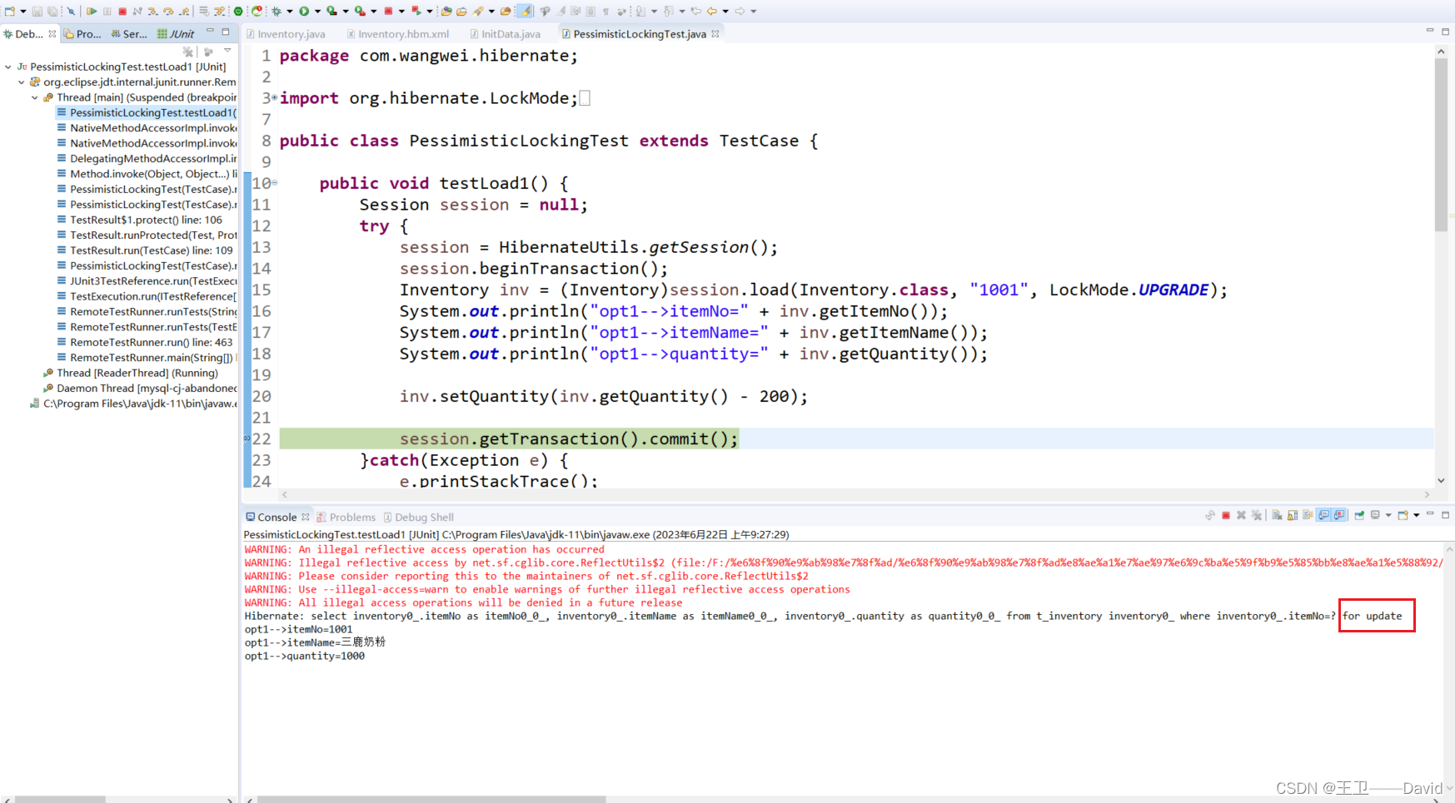Select the Daemon Thread mysql-cj-abandoned entry
The height and width of the screenshot is (803, 1455).
(x=140, y=388)
